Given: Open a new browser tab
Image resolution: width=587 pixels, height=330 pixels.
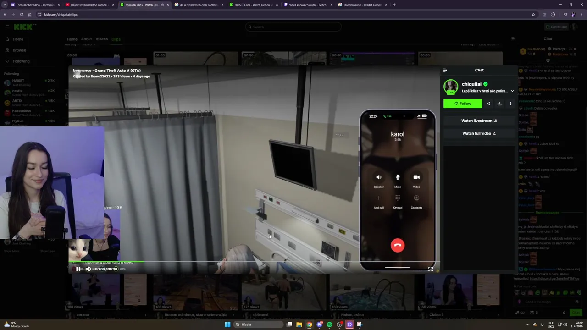Looking at the screenshot, I should coord(394,5).
